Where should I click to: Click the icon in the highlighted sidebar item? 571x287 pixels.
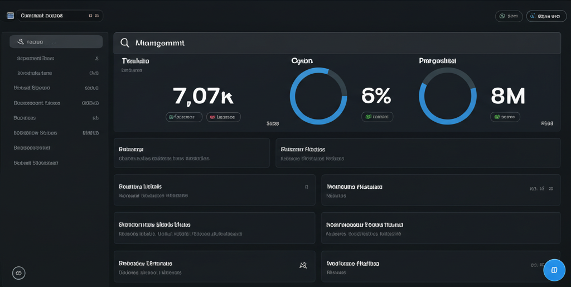click(x=21, y=42)
